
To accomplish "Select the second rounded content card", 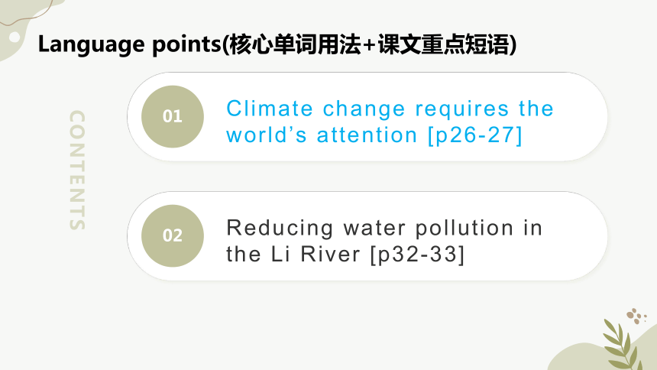I will [367, 235].
